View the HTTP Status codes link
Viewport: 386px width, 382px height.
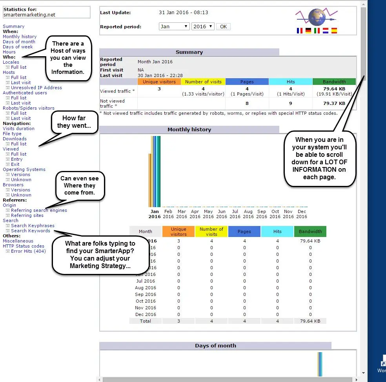point(24,246)
